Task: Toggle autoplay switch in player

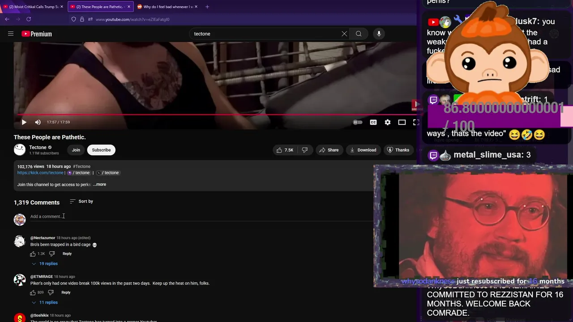Action: point(358,122)
